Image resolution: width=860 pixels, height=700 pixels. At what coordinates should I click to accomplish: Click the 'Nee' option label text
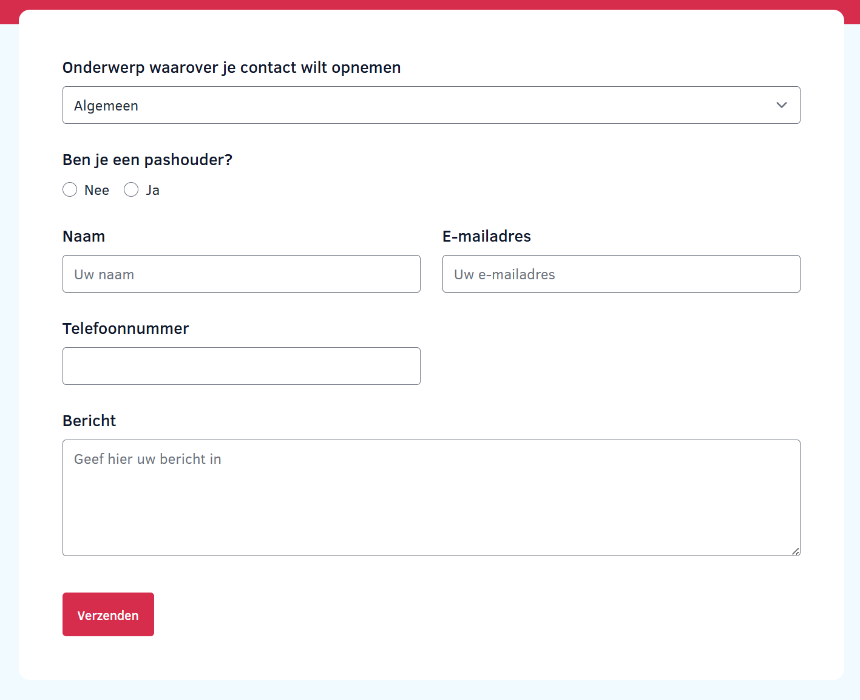[96, 191]
